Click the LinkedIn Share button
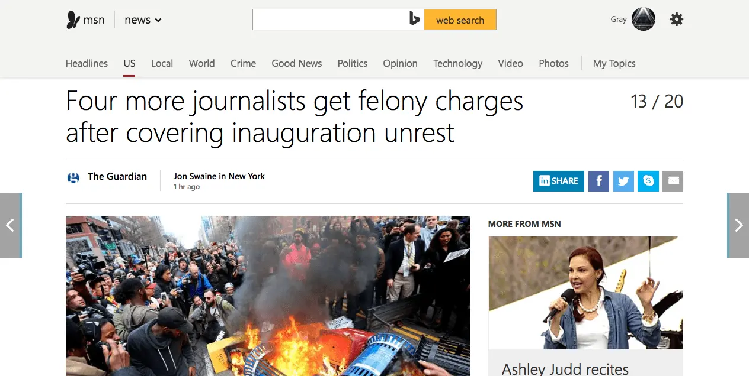This screenshot has height=376, width=749. click(x=559, y=181)
